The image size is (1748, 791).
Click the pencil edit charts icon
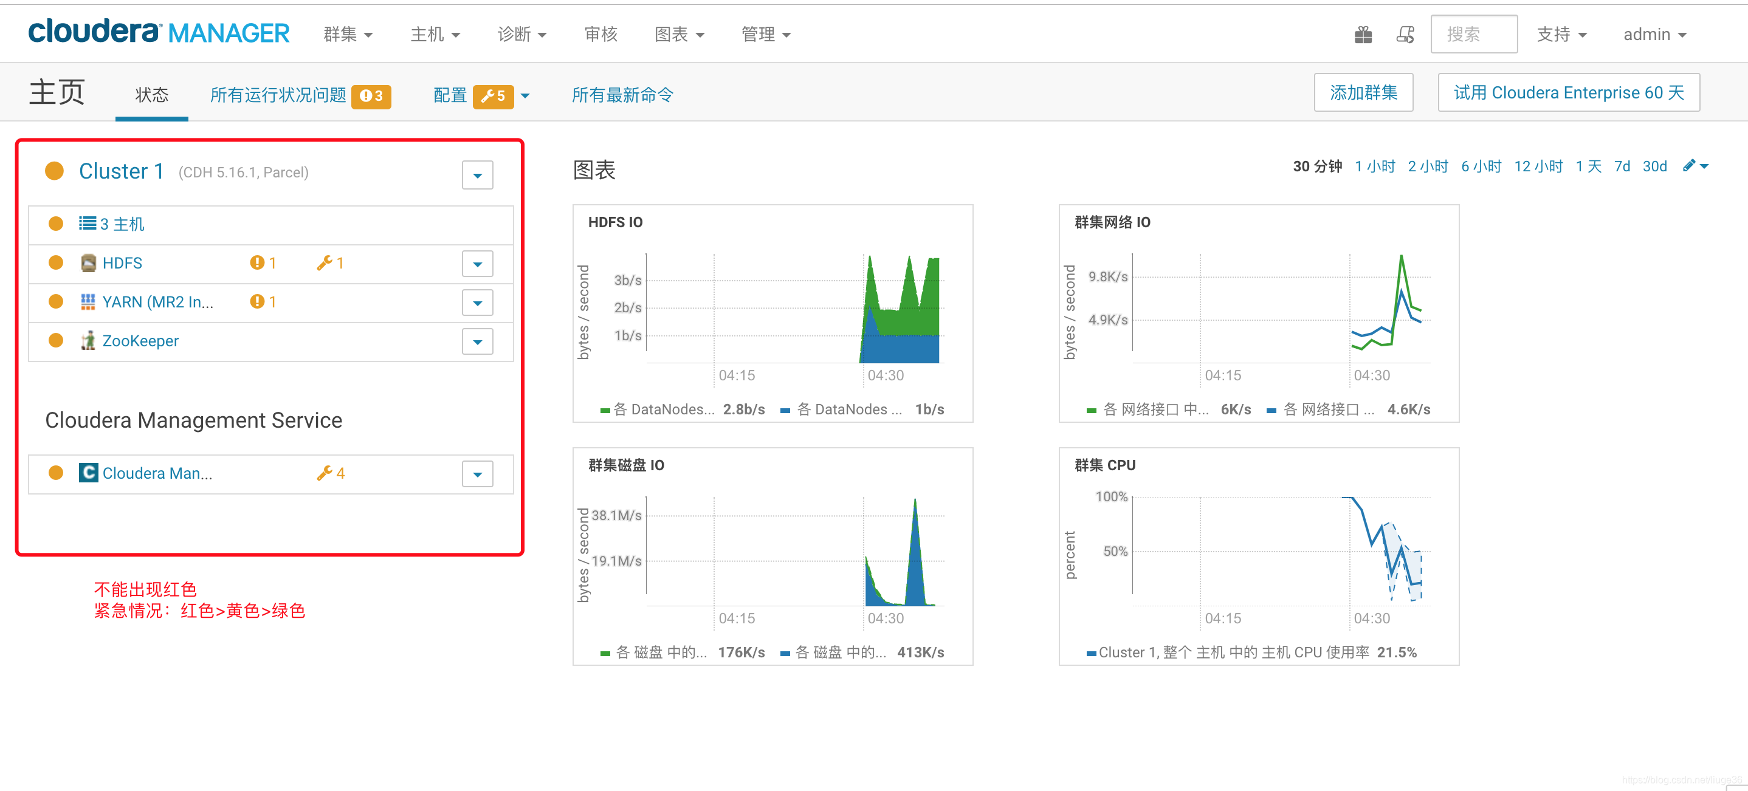(x=1690, y=165)
